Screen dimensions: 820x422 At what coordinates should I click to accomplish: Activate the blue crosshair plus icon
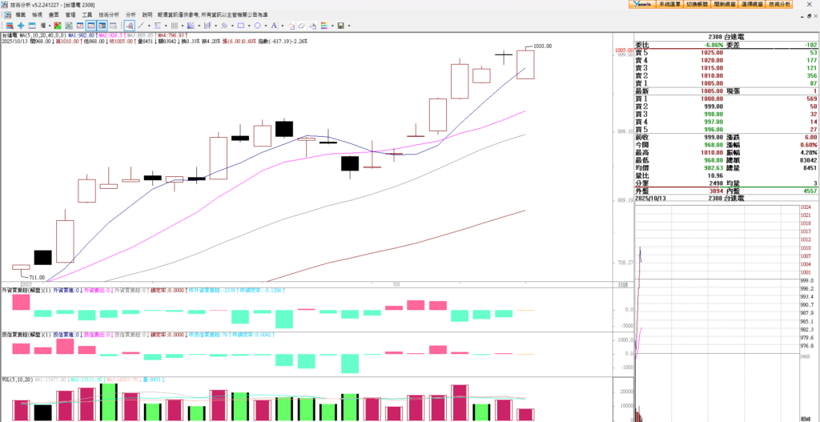pos(21,26)
